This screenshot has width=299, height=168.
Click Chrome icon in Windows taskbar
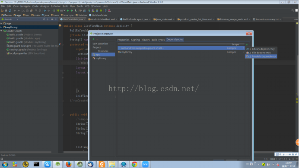(134, 164)
